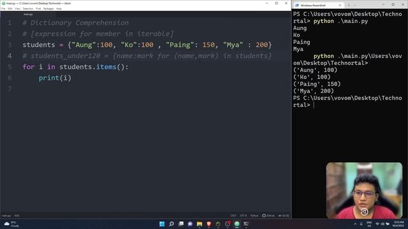This screenshot has width=408, height=229.
Task: Click the students_under120 commented line
Action: (147, 56)
